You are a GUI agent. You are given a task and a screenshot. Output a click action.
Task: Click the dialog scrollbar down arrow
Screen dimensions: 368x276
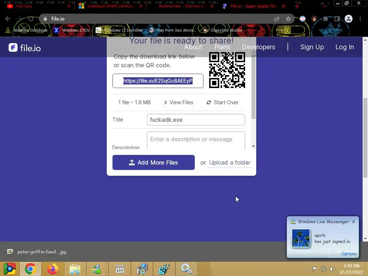click(253, 146)
